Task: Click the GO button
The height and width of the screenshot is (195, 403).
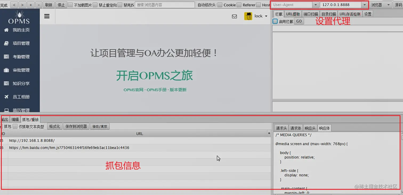Action: pos(299,21)
